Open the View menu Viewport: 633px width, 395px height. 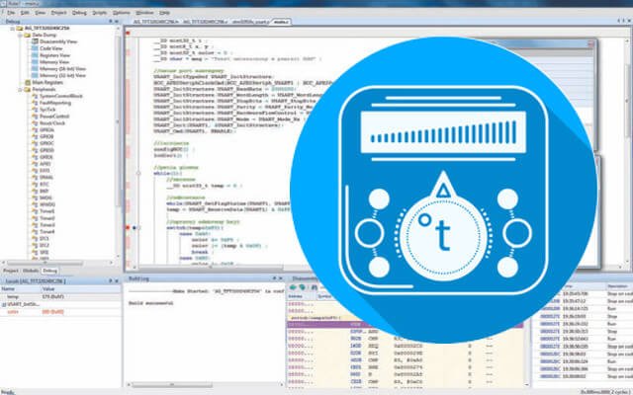coord(40,13)
